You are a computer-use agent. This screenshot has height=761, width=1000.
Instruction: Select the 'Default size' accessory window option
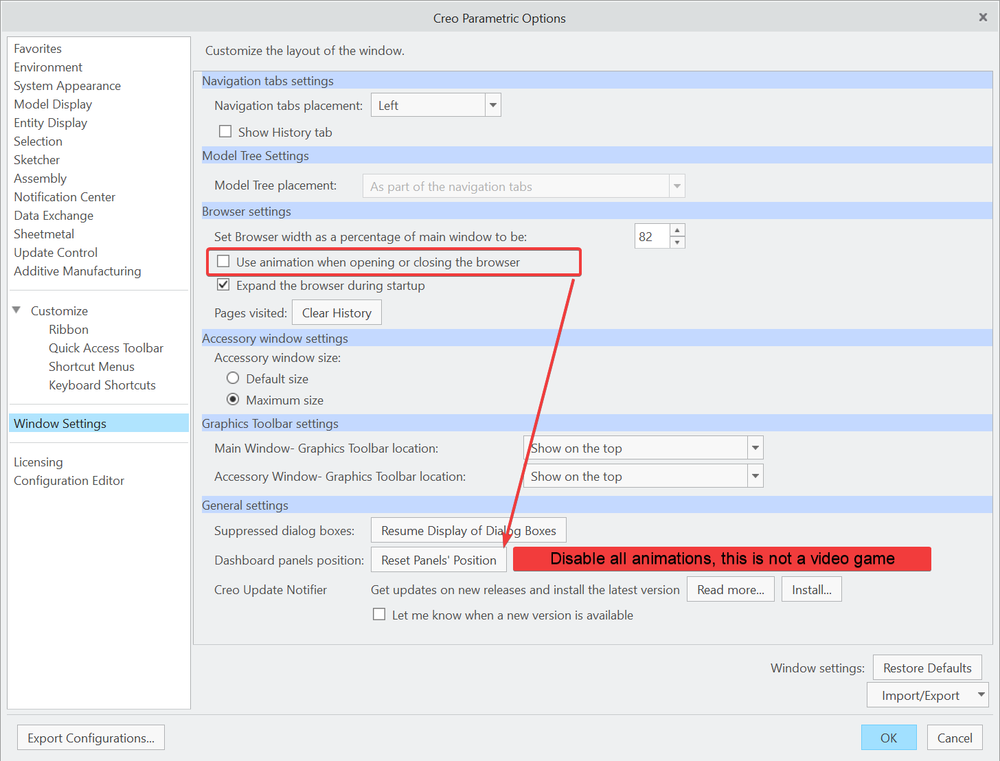coord(233,378)
